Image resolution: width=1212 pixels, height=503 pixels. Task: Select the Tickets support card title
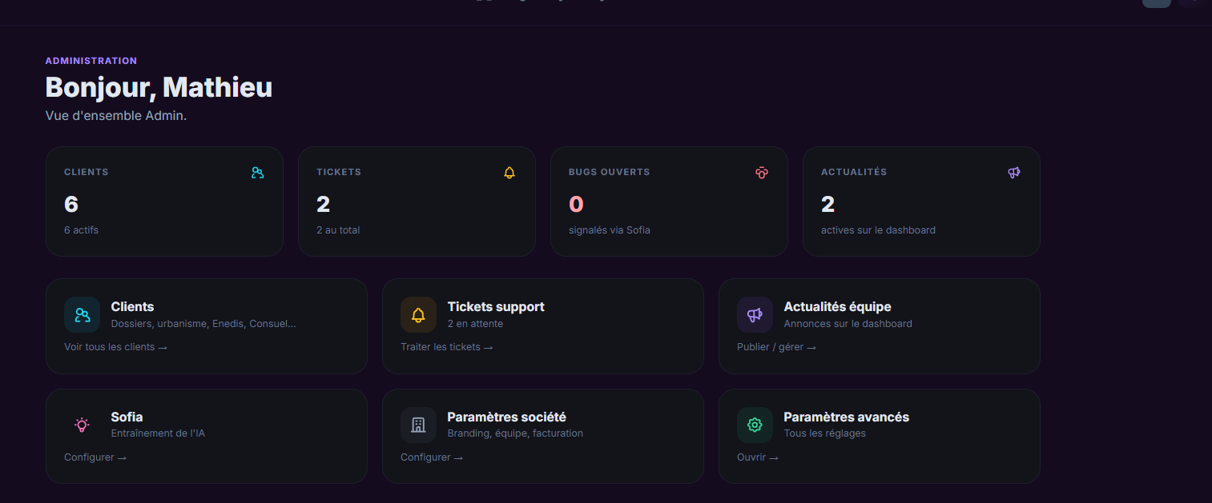[495, 307]
